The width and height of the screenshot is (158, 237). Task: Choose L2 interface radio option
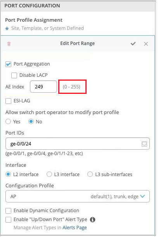[8, 174]
